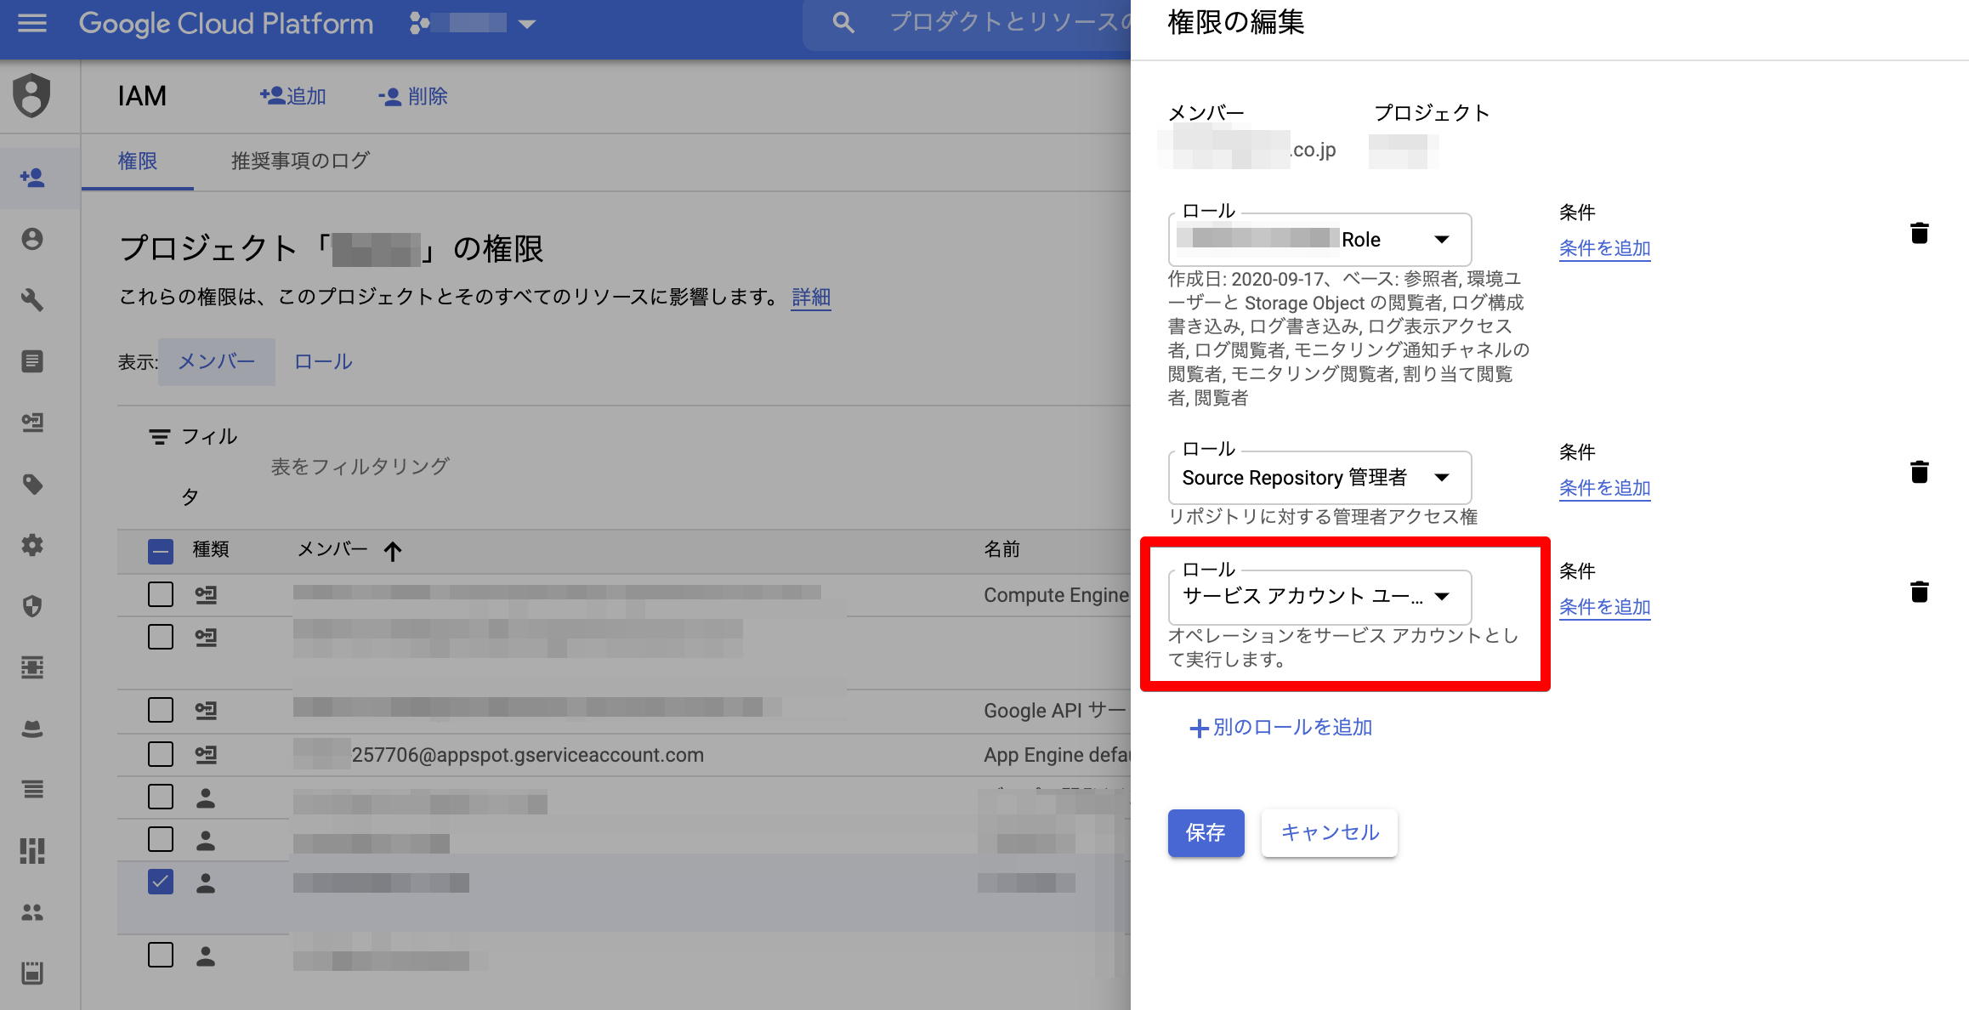This screenshot has width=1969, height=1010.
Task: Click the filter icon beside フィルタ
Action: tap(159, 437)
